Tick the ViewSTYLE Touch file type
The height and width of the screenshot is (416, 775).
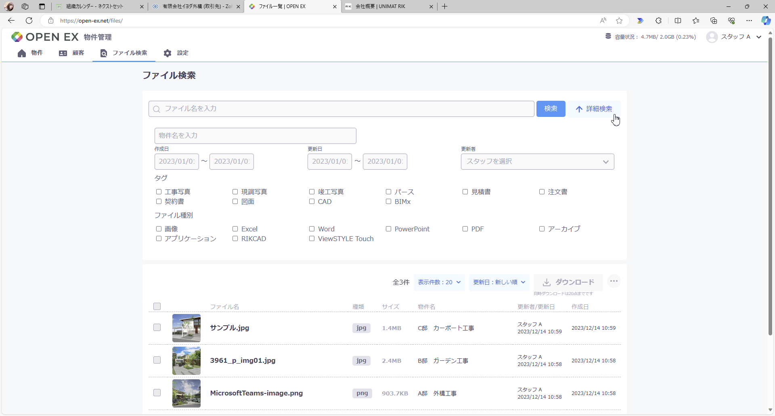(312, 239)
